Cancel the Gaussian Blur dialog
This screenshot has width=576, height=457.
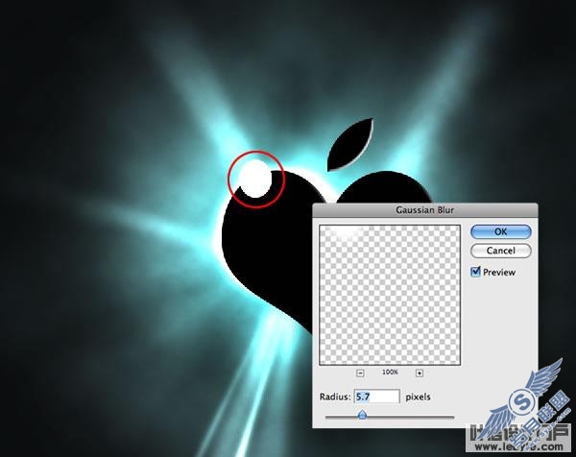click(x=501, y=251)
